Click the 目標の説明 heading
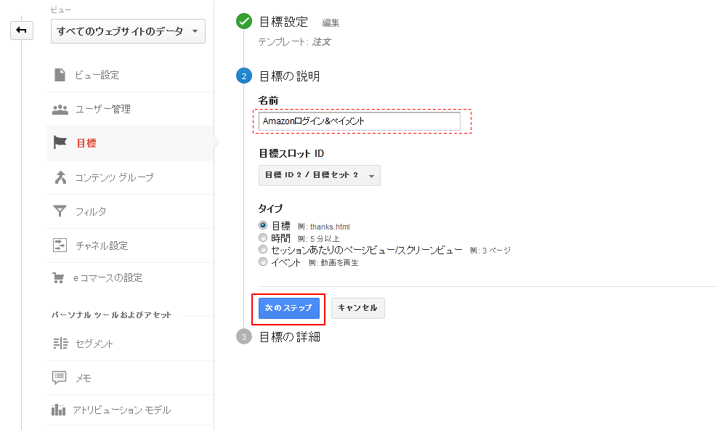This screenshot has height=430, width=717. (x=289, y=76)
